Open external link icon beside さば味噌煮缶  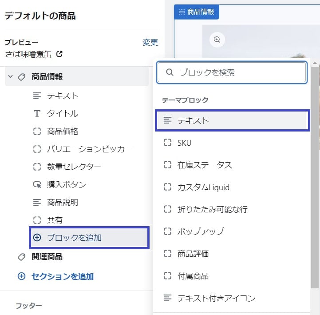pos(59,54)
